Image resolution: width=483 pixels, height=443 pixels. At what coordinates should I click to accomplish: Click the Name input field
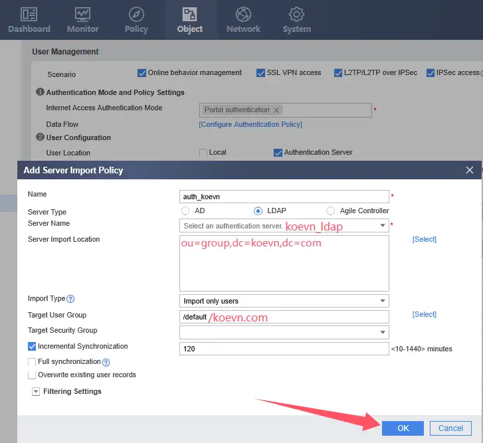(284, 197)
